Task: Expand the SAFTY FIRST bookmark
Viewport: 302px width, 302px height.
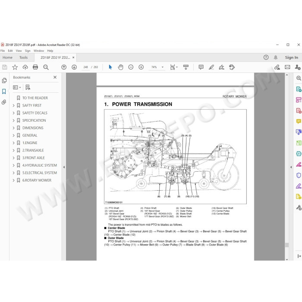Action: point(13,105)
